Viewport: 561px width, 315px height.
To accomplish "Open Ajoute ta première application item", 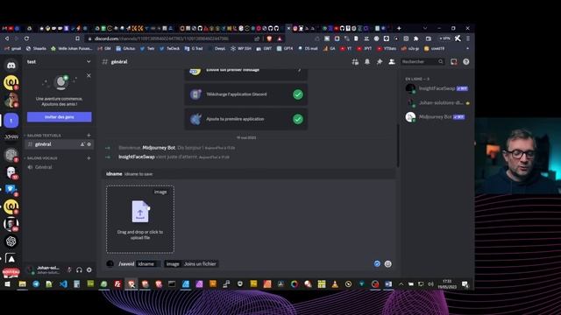I will pos(245,119).
